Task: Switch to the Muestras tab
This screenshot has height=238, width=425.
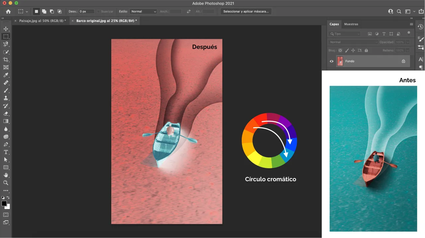Action: (351, 24)
